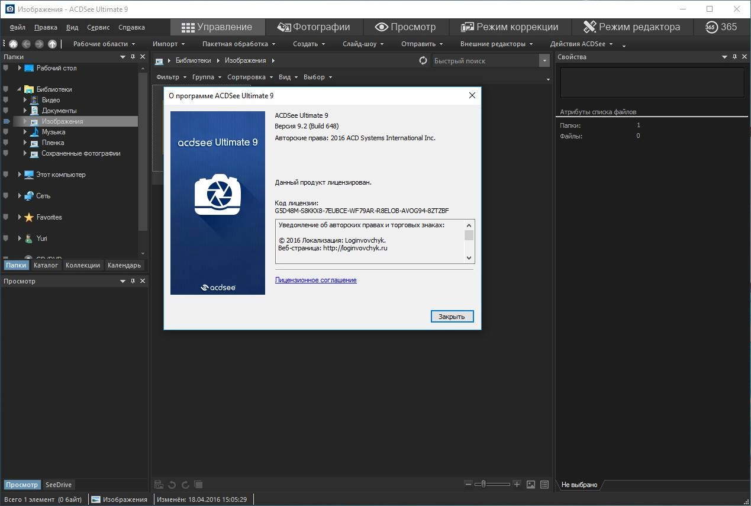Switch to the Фотографии mode tab
Viewport: 751px width, 506px height.
pos(314,27)
